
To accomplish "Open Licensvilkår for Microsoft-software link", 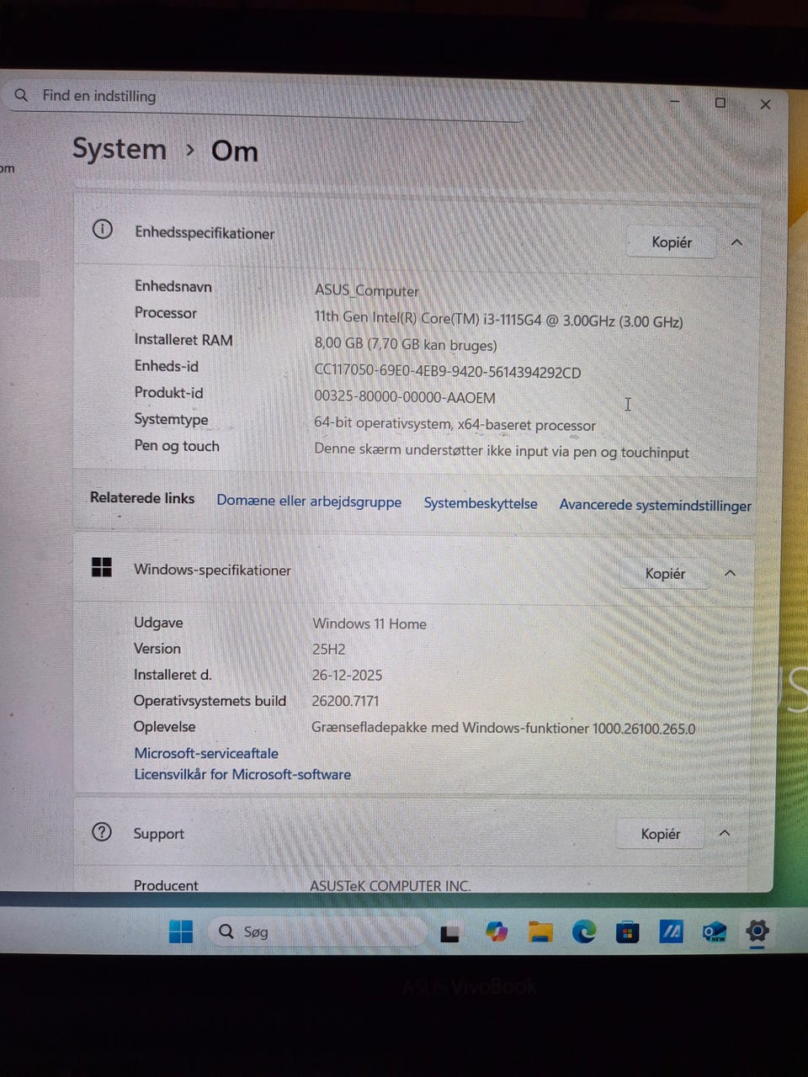I will [242, 774].
